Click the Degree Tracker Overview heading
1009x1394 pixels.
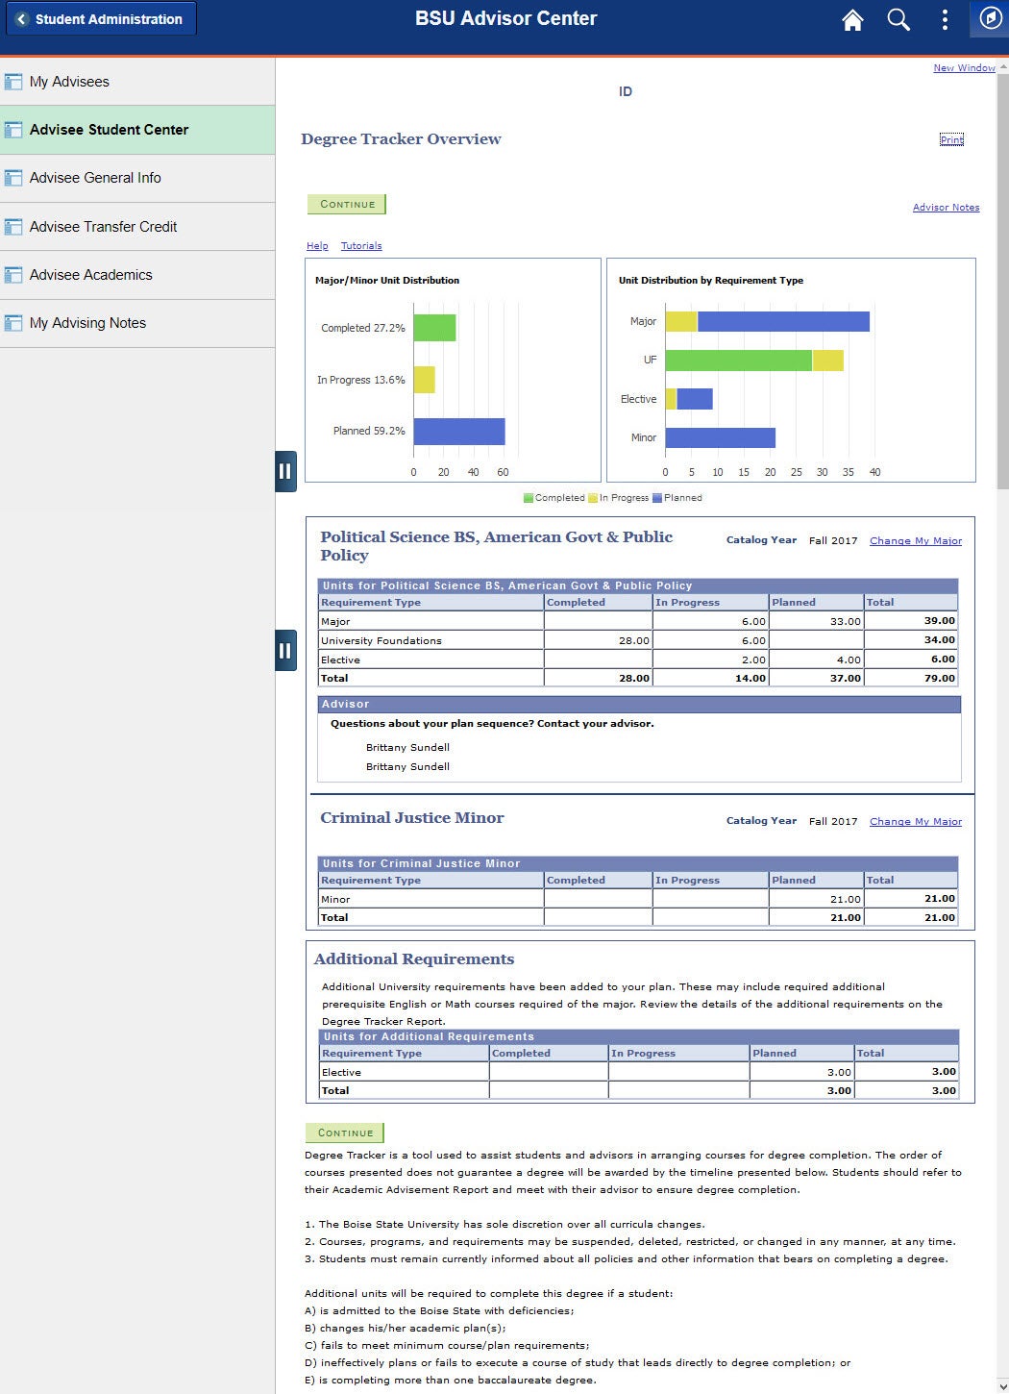pyautogui.click(x=401, y=139)
